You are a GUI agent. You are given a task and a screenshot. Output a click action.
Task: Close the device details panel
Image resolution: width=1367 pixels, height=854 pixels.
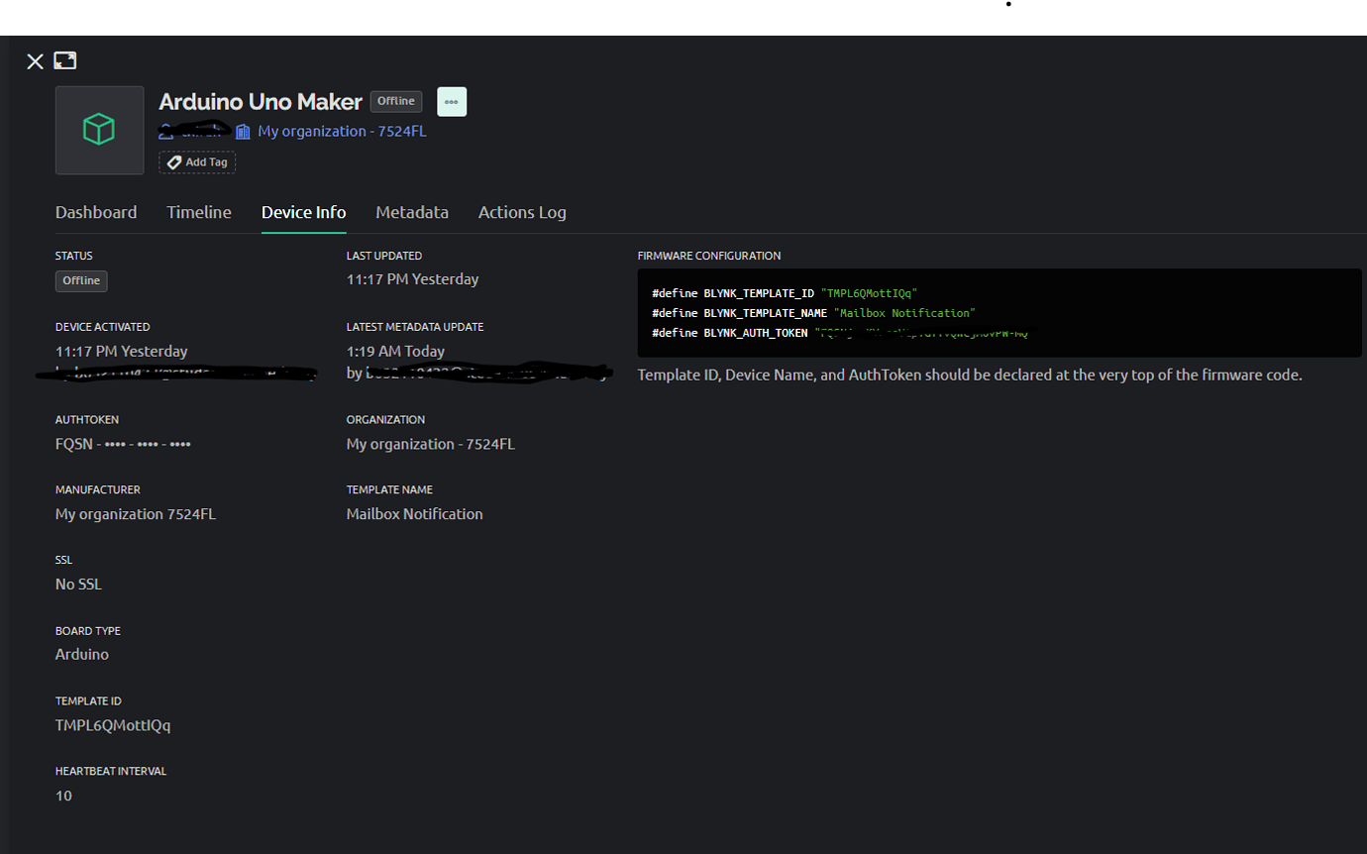tap(35, 61)
